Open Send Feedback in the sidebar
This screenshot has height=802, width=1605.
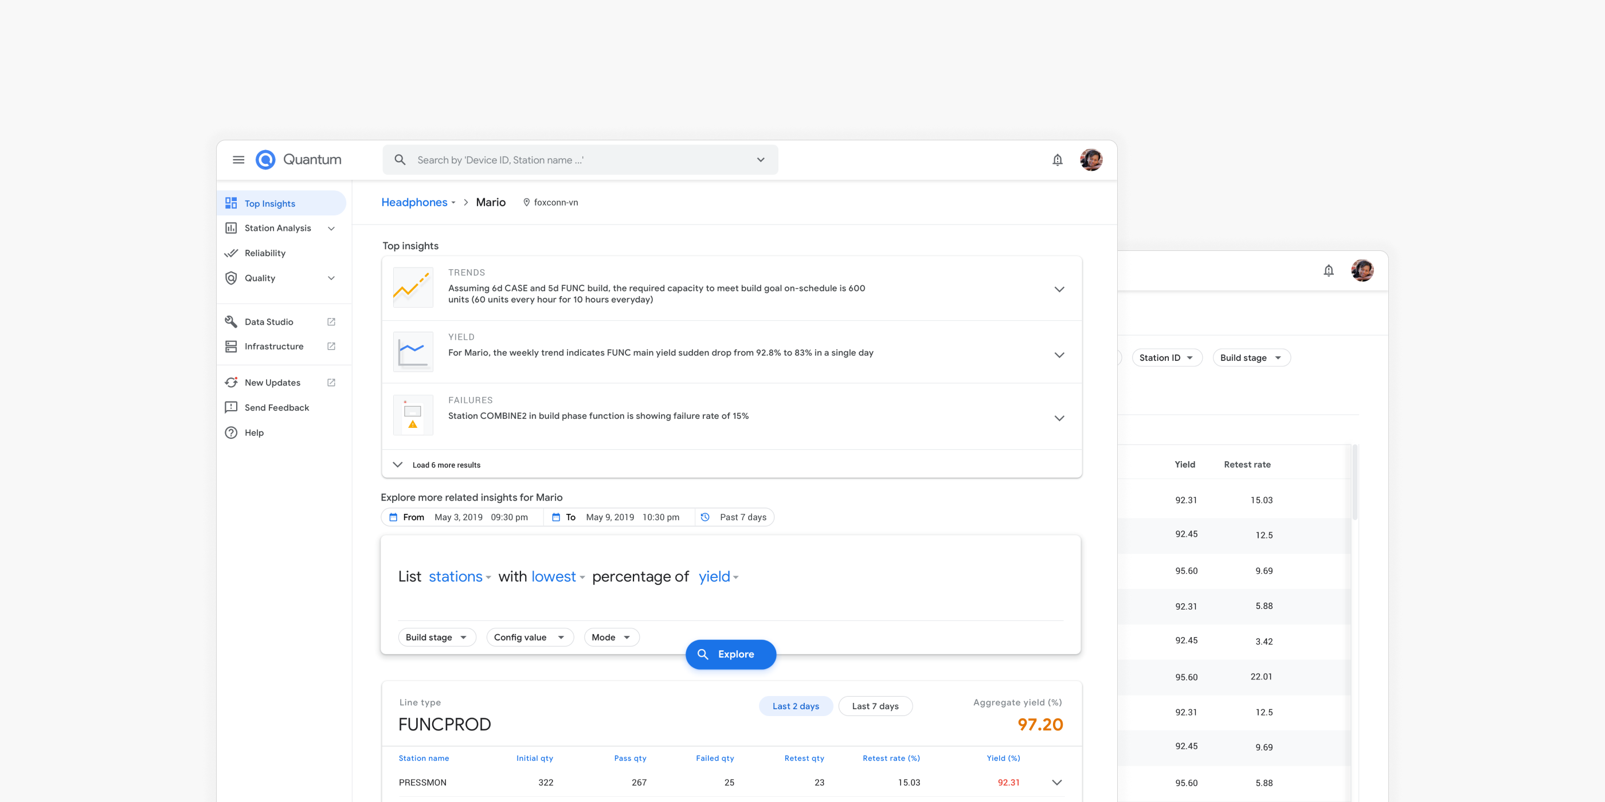pyautogui.click(x=281, y=407)
